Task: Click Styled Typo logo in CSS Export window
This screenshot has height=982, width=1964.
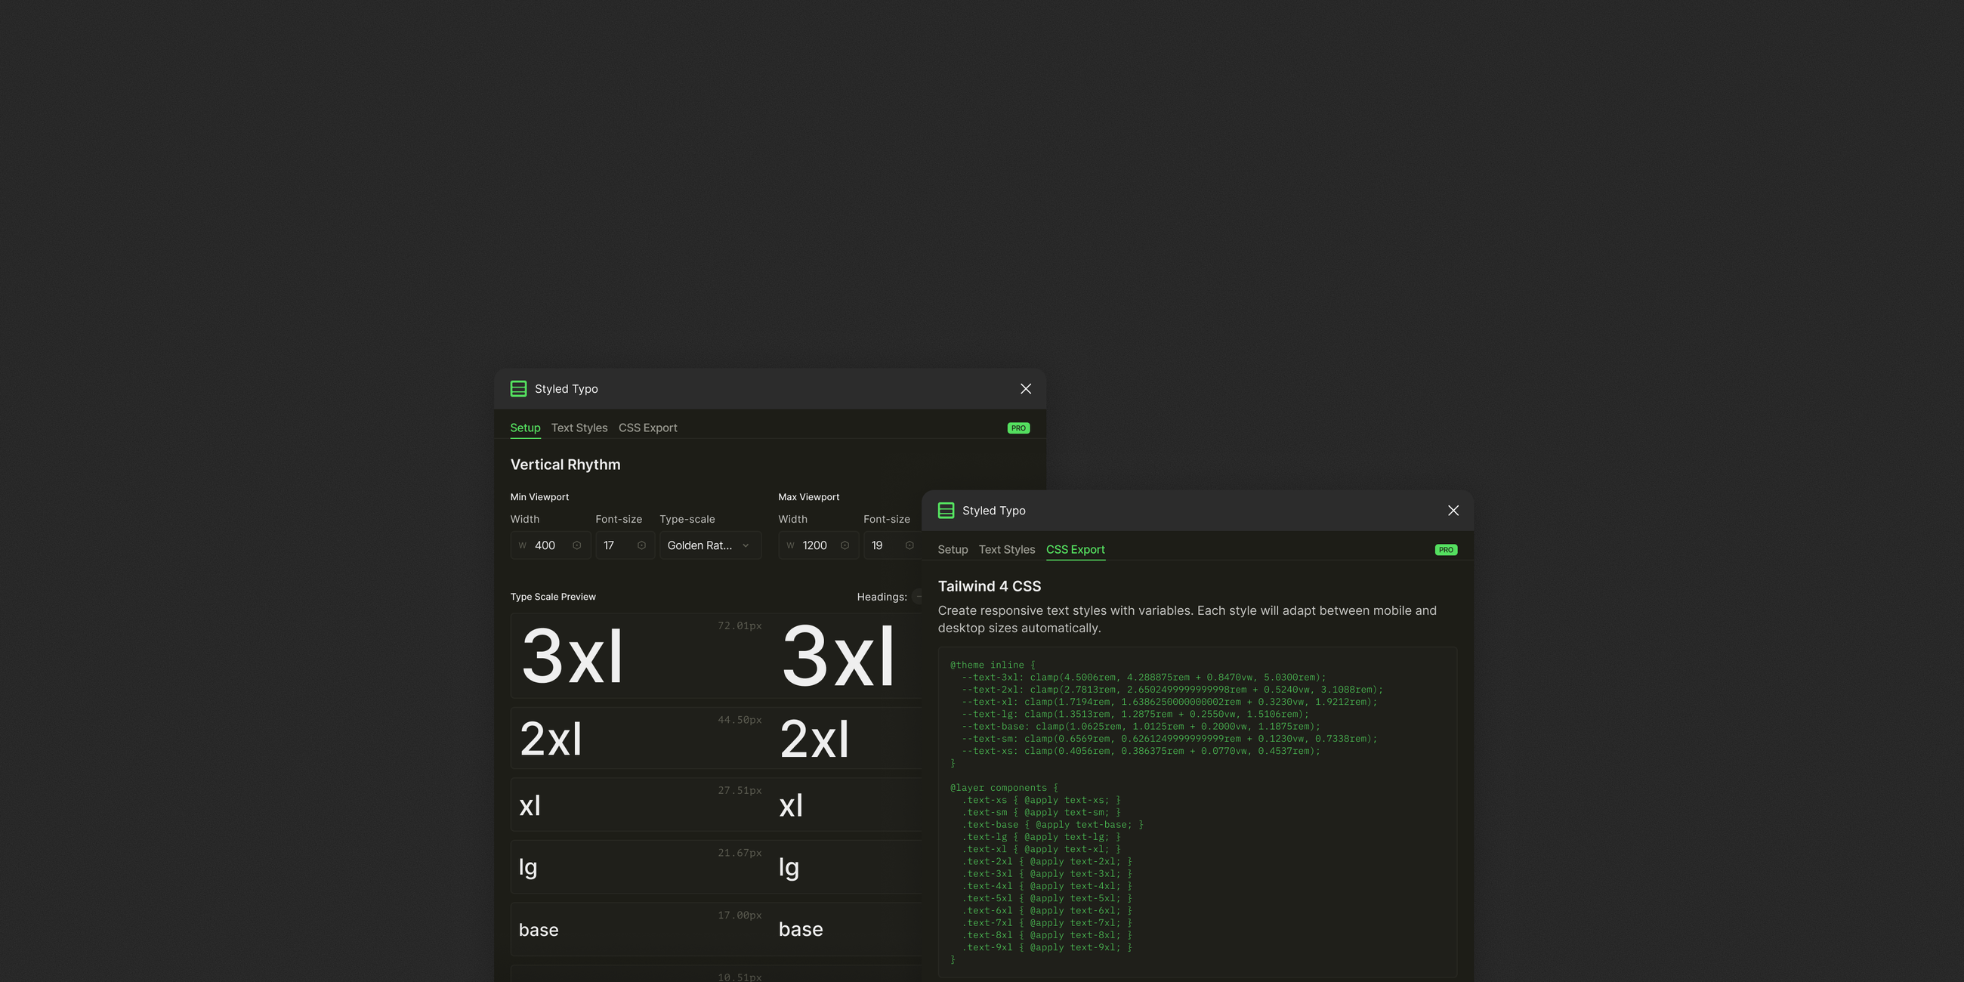Action: 946,511
